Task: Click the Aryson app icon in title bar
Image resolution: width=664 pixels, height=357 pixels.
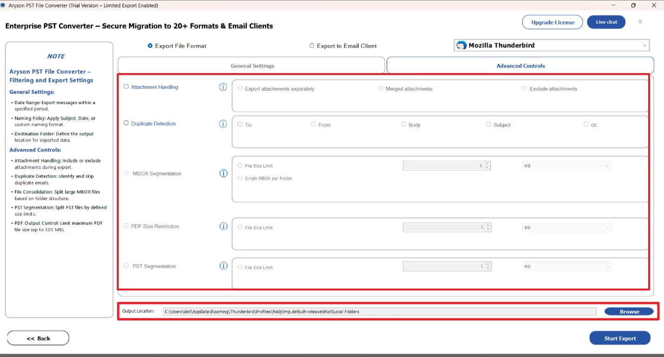Action: click(4, 5)
